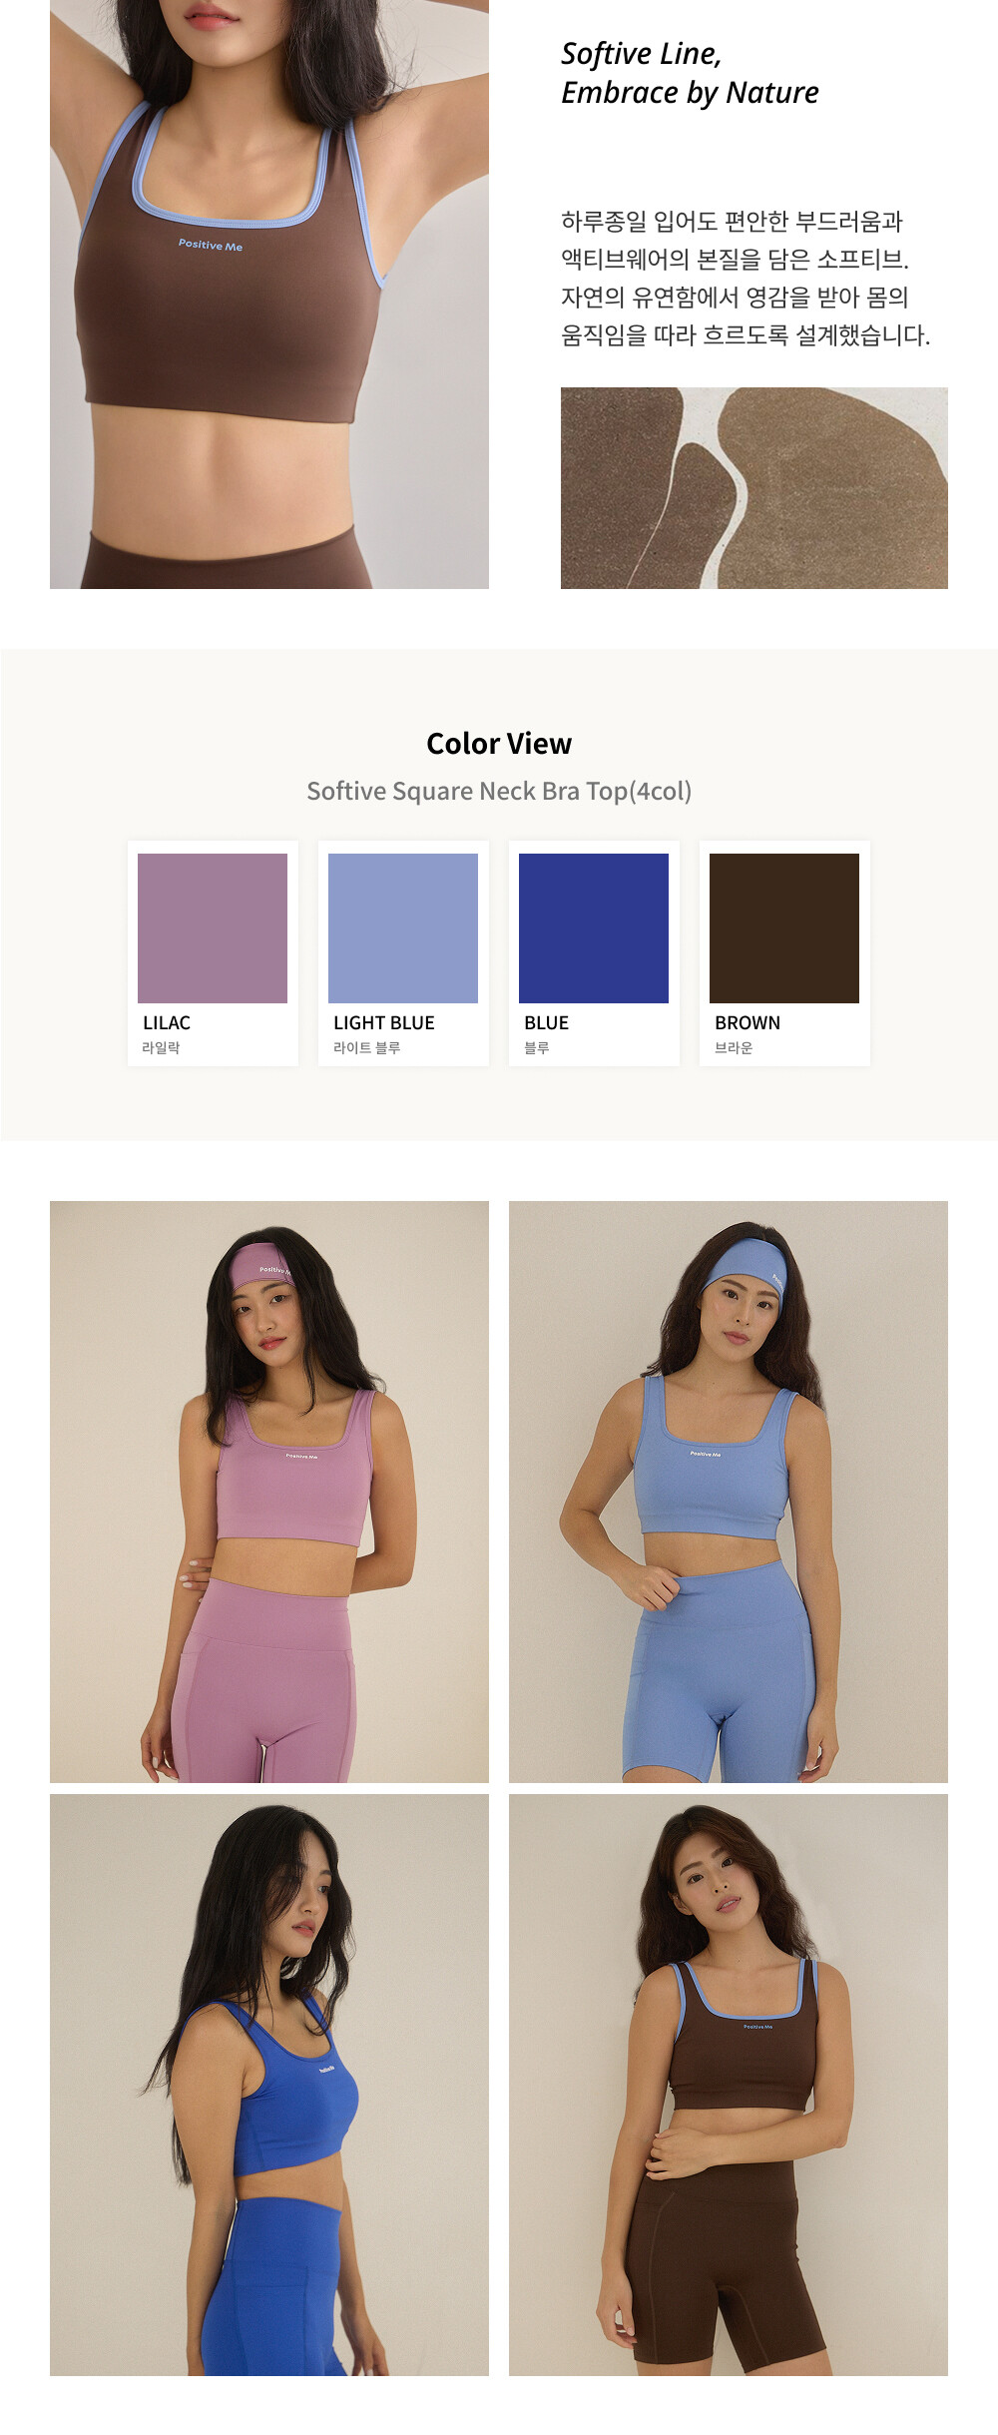Click the Korean product description paragraph
998x2435 pixels.
click(x=746, y=278)
